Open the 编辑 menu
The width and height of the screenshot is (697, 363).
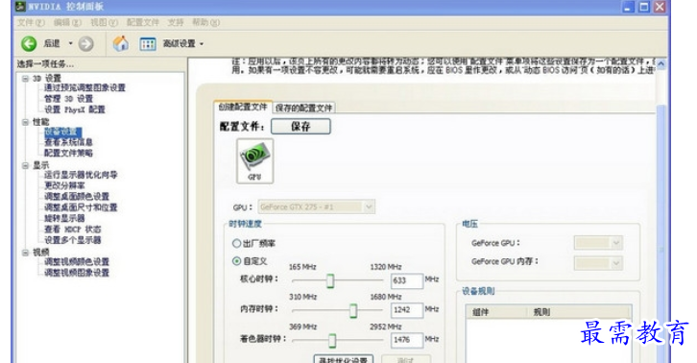pyautogui.click(x=67, y=22)
